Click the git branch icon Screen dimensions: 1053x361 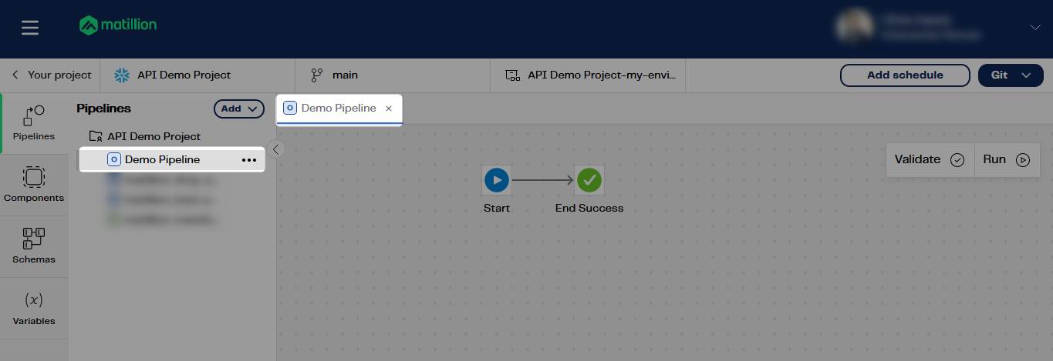point(317,75)
